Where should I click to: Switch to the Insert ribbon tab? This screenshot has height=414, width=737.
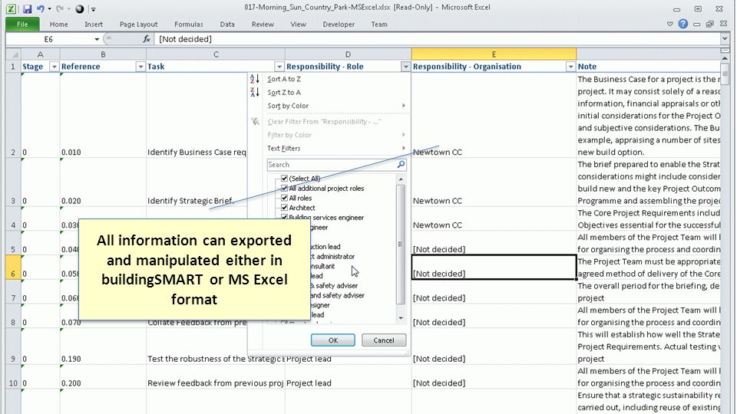click(94, 24)
